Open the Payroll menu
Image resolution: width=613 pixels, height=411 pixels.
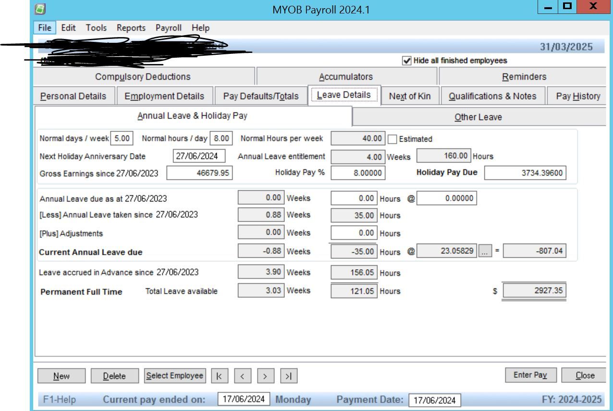(x=168, y=27)
